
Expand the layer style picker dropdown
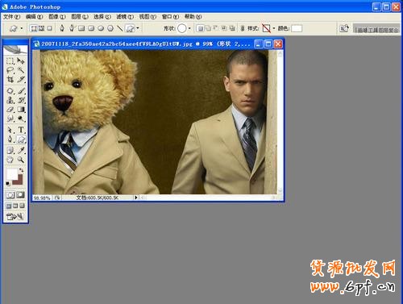(274, 28)
